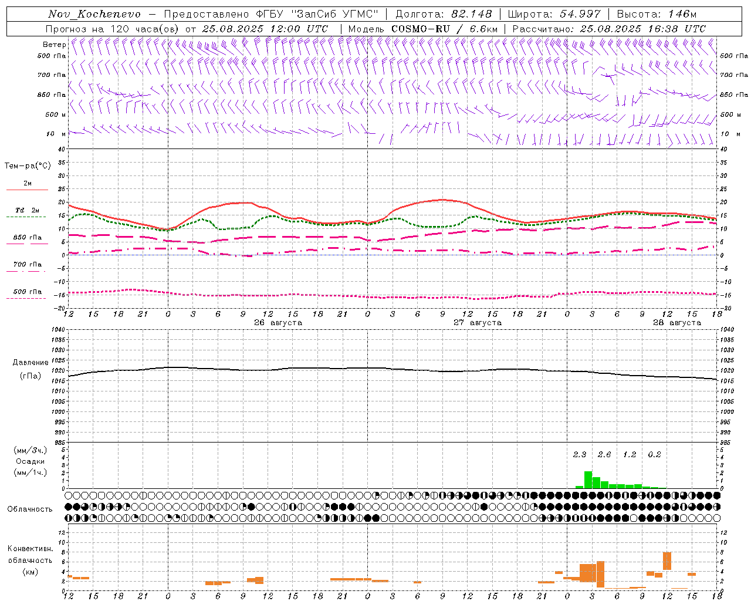Click the red line sample under '2м' legend
Viewport: 751px width, 601px height.
click(x=27, y=190)
